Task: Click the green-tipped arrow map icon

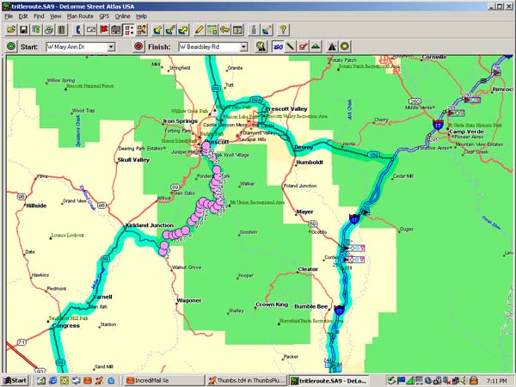Action: click(170, 30)
